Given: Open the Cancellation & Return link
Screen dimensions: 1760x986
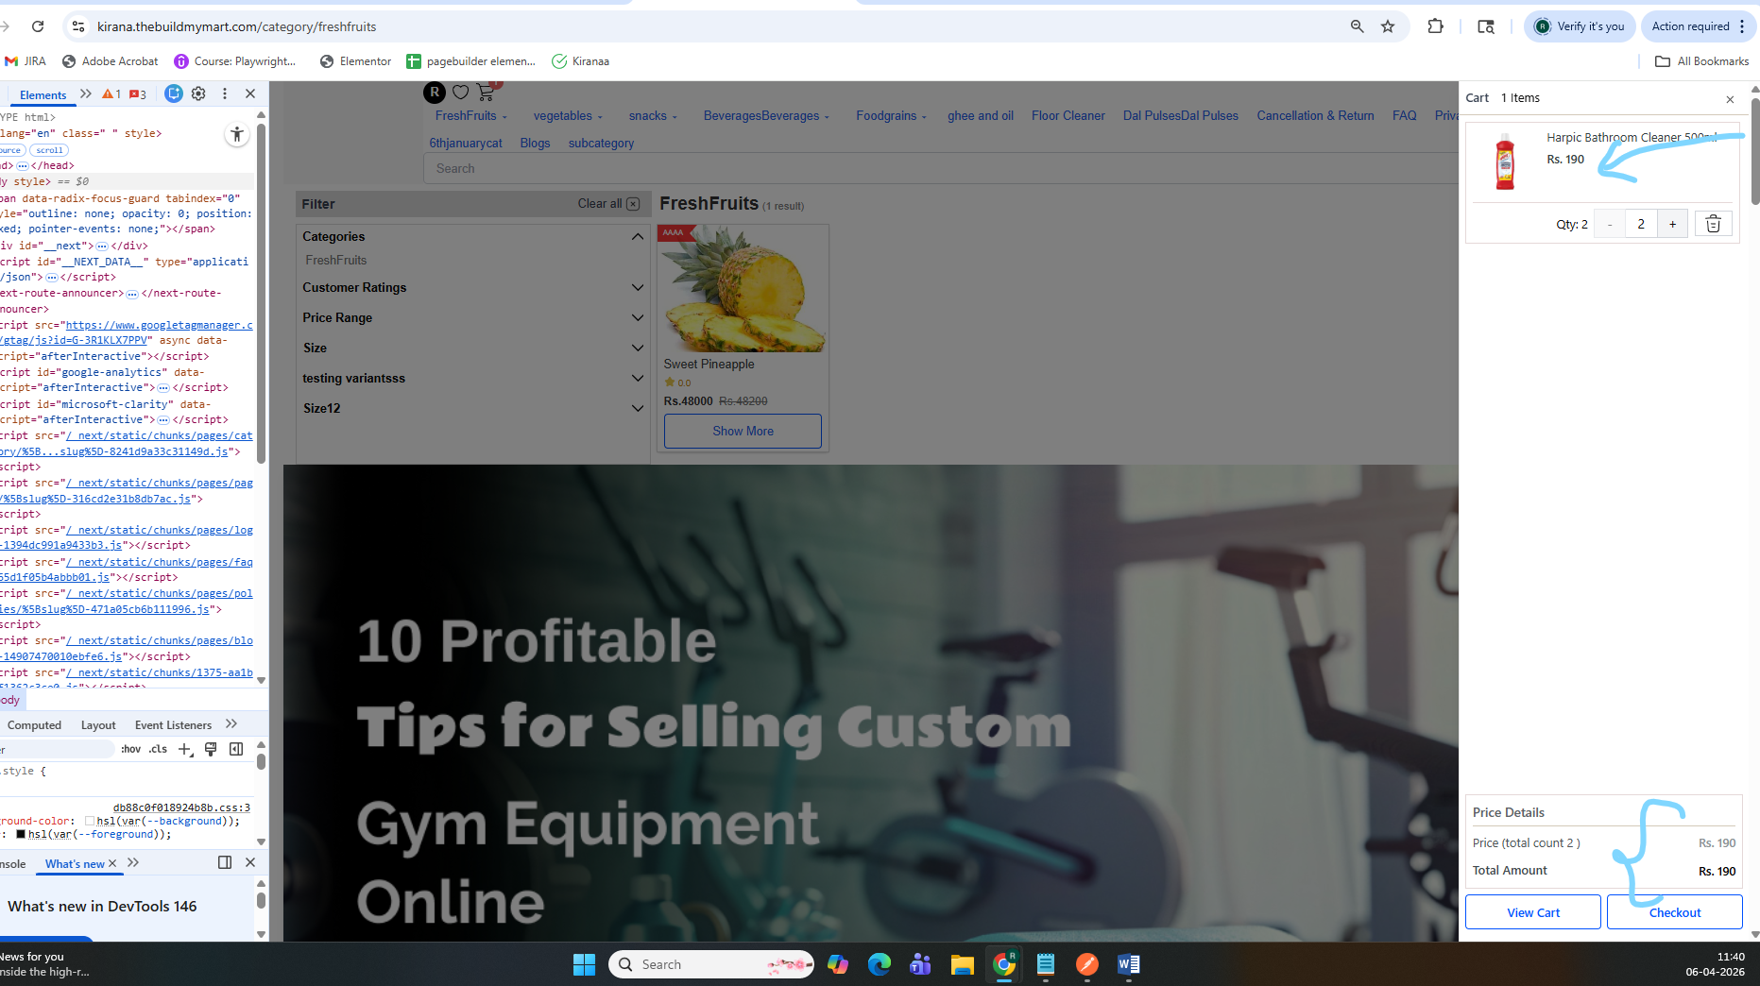Looking at the screenshot, I should pyautogui.click(x=1315, y=115).
